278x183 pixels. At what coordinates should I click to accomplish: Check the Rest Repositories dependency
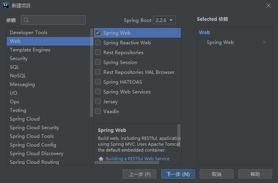[x=98, y=52]
